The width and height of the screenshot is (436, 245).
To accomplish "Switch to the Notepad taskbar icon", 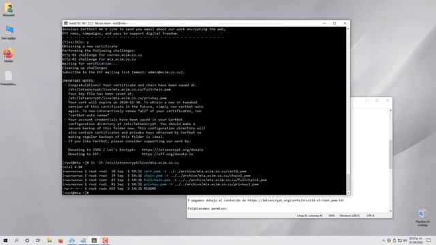I will click(83, 240).
